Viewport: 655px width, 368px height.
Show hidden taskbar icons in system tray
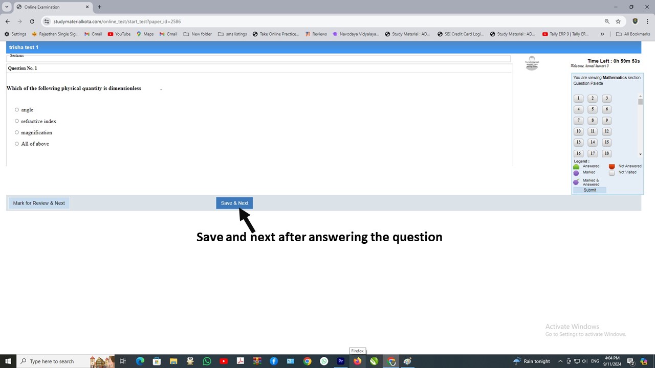click(560, 361)
